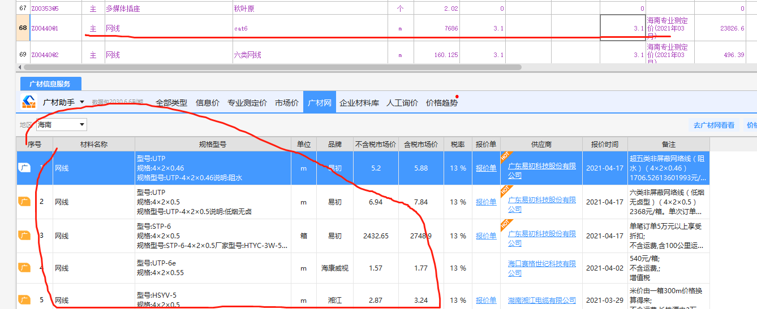This screenshot has width=757, height=309.
Task: Click the cat6 specification cell
Action: click(310, 28)
